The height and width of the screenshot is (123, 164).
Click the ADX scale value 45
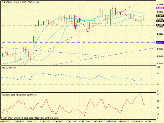[158, 108]
